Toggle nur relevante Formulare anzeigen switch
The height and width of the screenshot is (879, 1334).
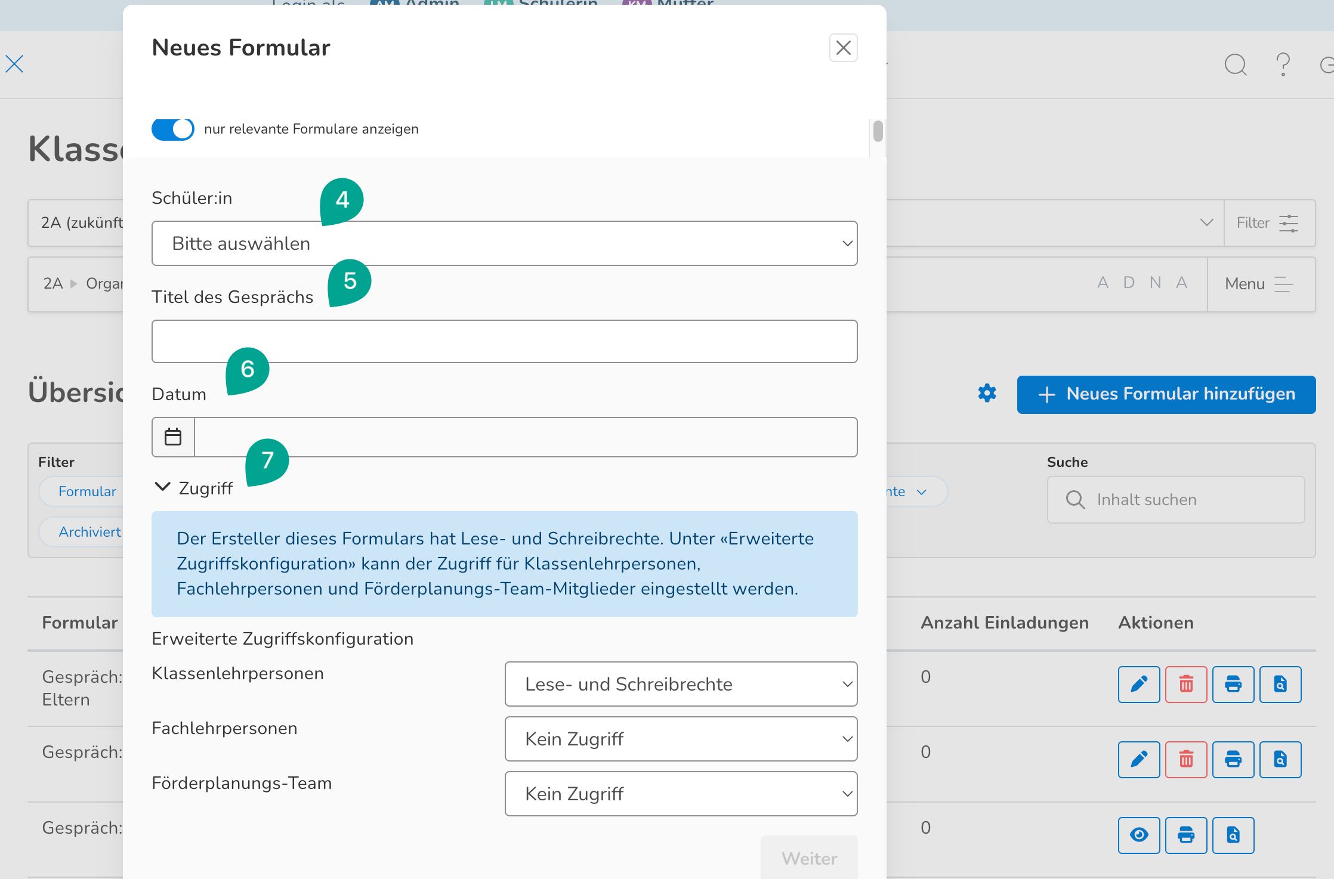tap(173, 129)
